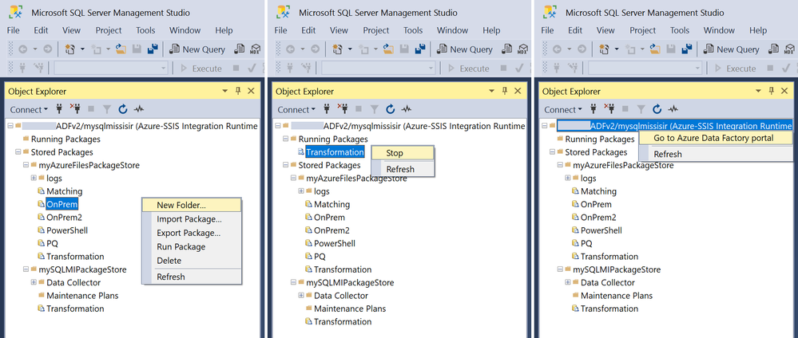This screenshot has width=798, height=338.
Task: Open Edit menu in window with Data Factory portal menu
Action: [575, 30]
